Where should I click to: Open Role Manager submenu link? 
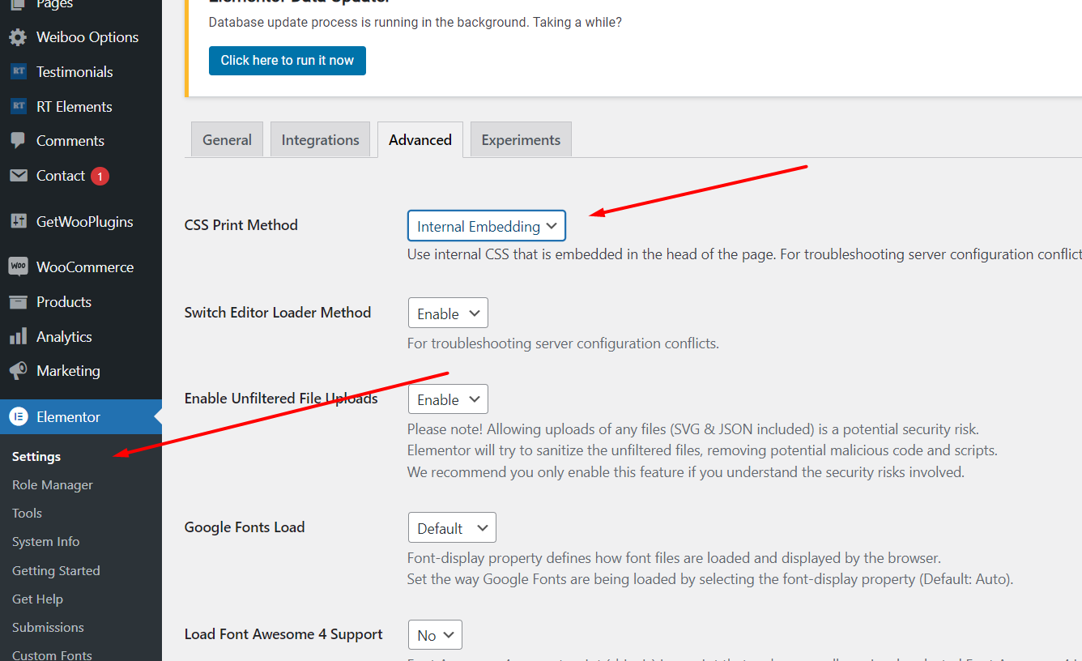click(53, 485)
